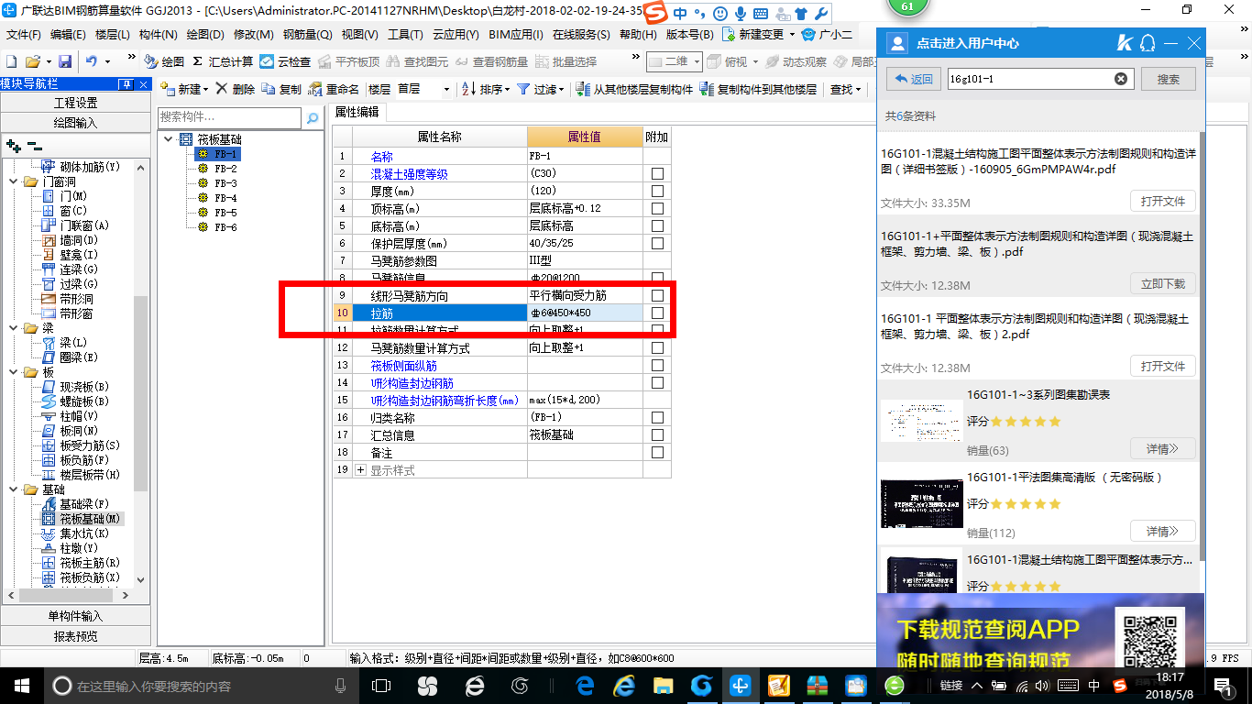1252x704 pixels.
Task: Open the 绘图 drawing tool
Action: [x=163, y=61]
